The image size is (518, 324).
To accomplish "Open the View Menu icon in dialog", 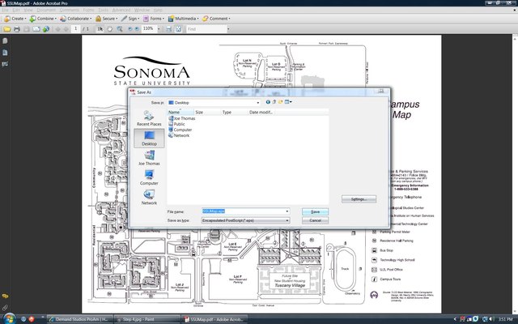I will click(288, 102).
